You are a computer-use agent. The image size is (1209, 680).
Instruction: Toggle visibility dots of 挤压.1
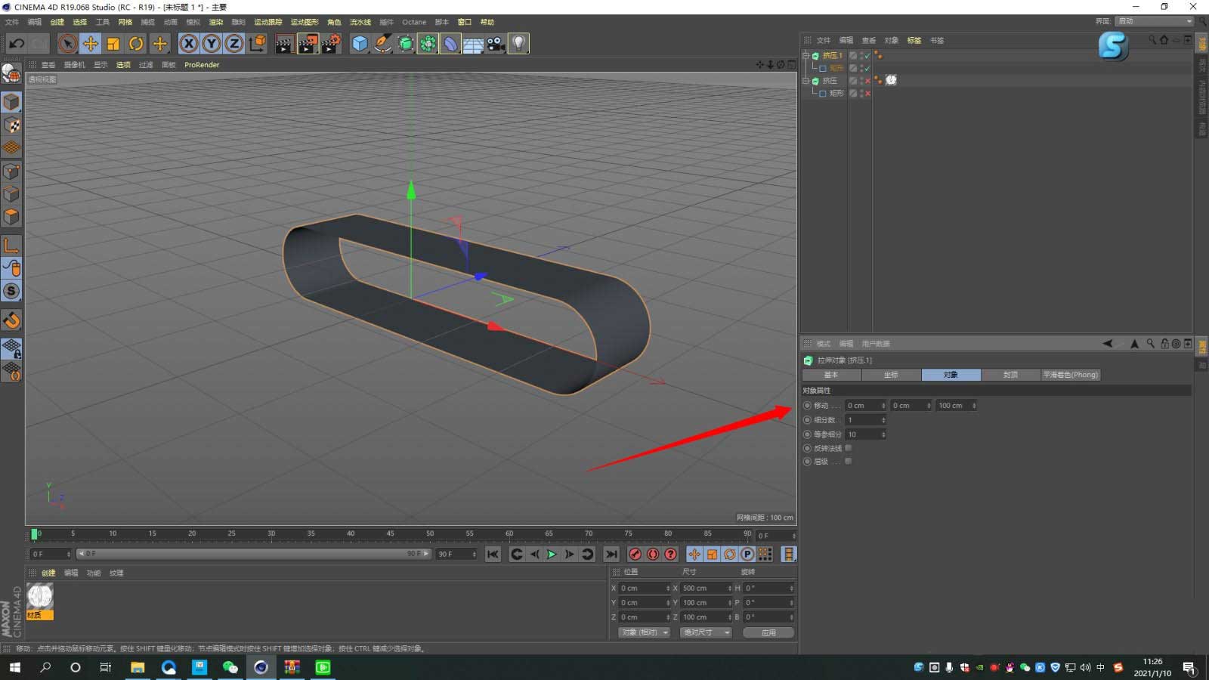[x=861, y=55]
